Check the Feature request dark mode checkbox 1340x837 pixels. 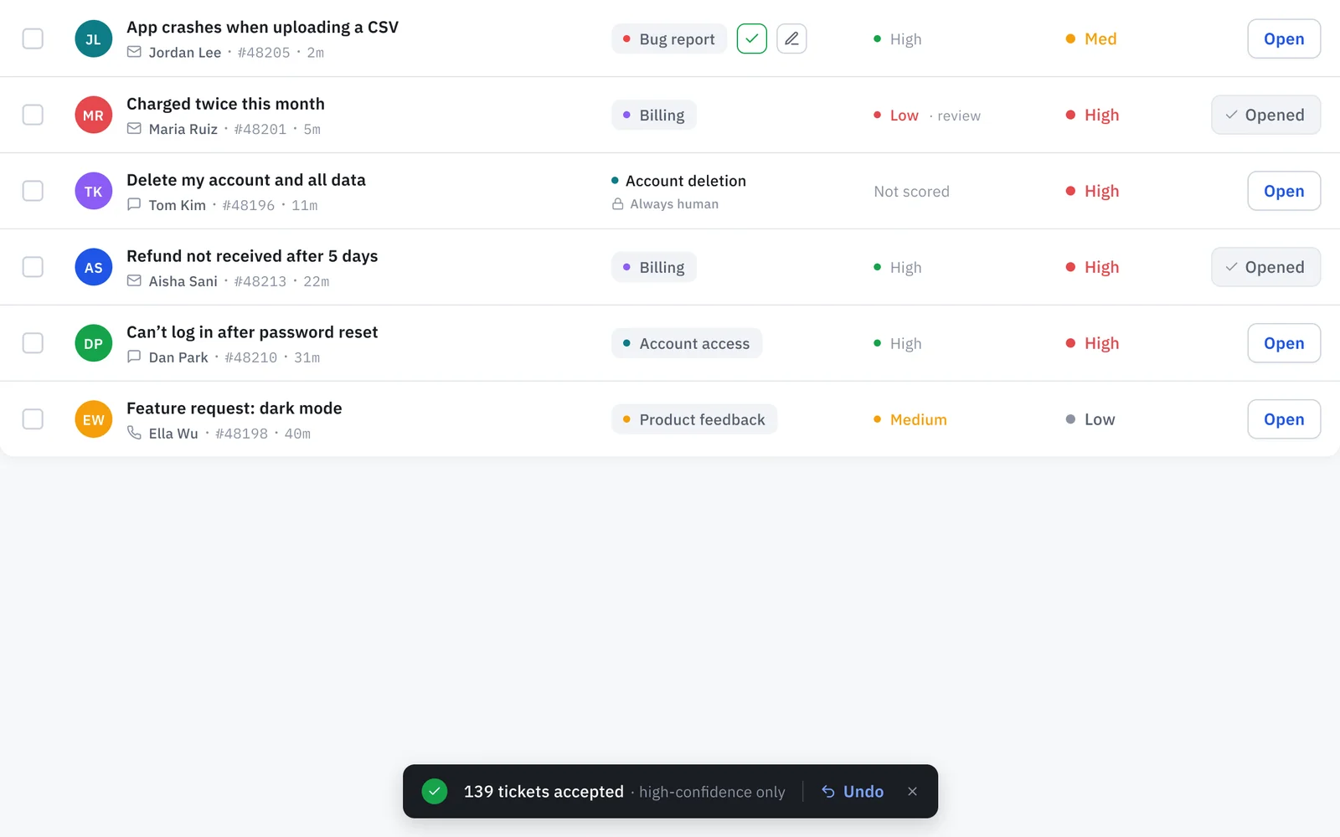tap(33, 419)
